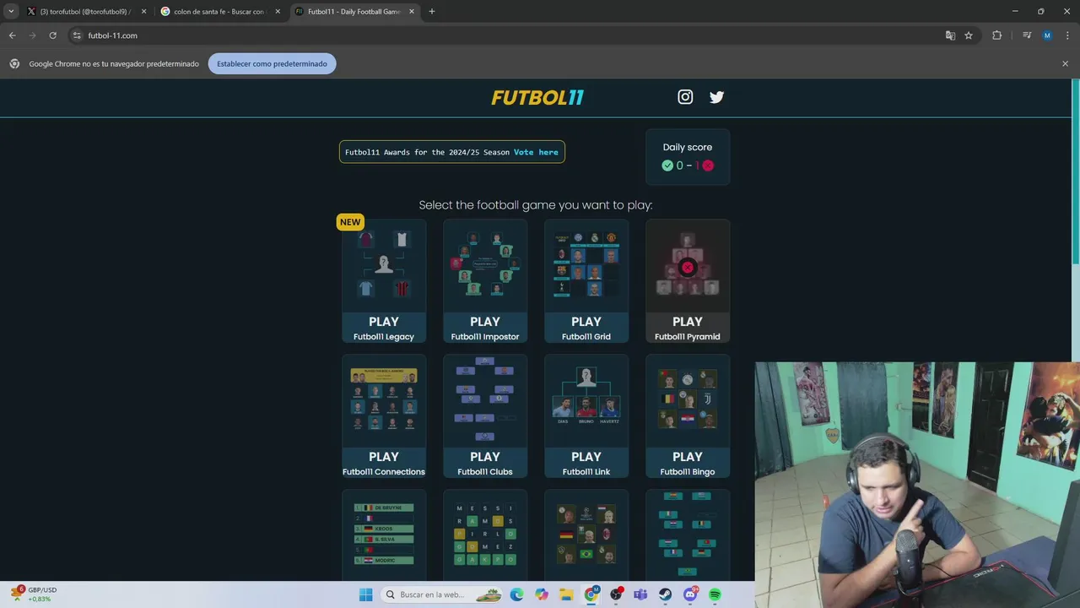Open the Chrome three-dot menu
Image resolution: width=1080 pixels, height=608 pixels.
1066,35
